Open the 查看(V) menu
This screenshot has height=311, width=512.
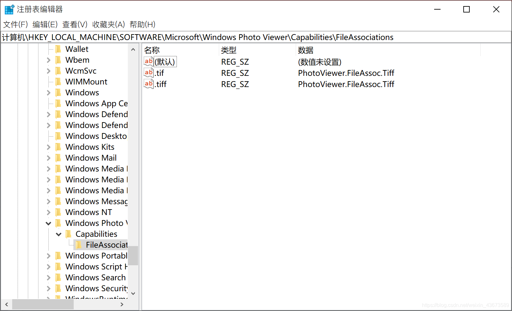pos(75,24)
